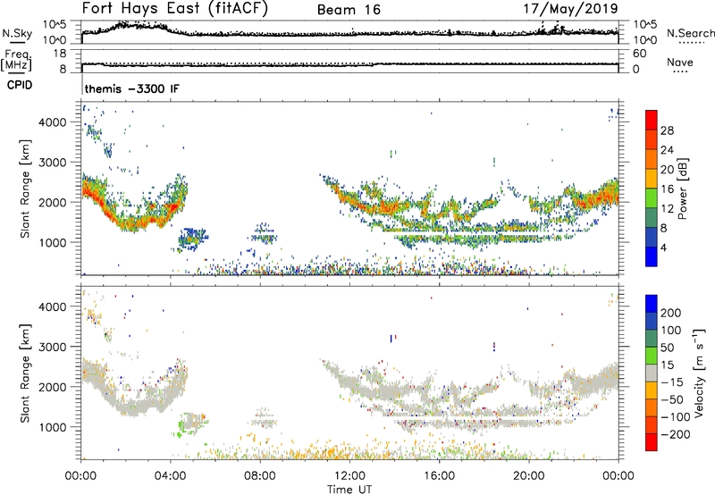This screenshot has height=495, width=715.
Task: Click the power panel 'Slant Range [km]' label
Action: point(25,189)
